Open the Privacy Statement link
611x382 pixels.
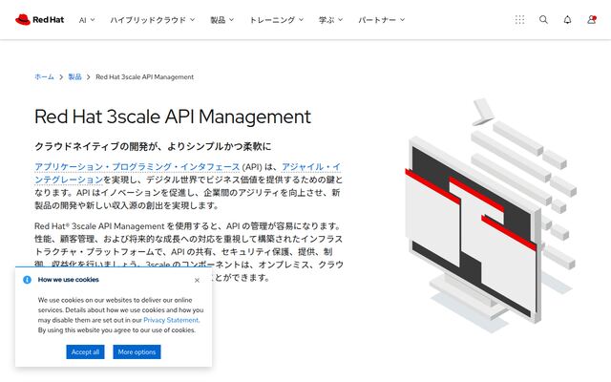tap(171, 320)
